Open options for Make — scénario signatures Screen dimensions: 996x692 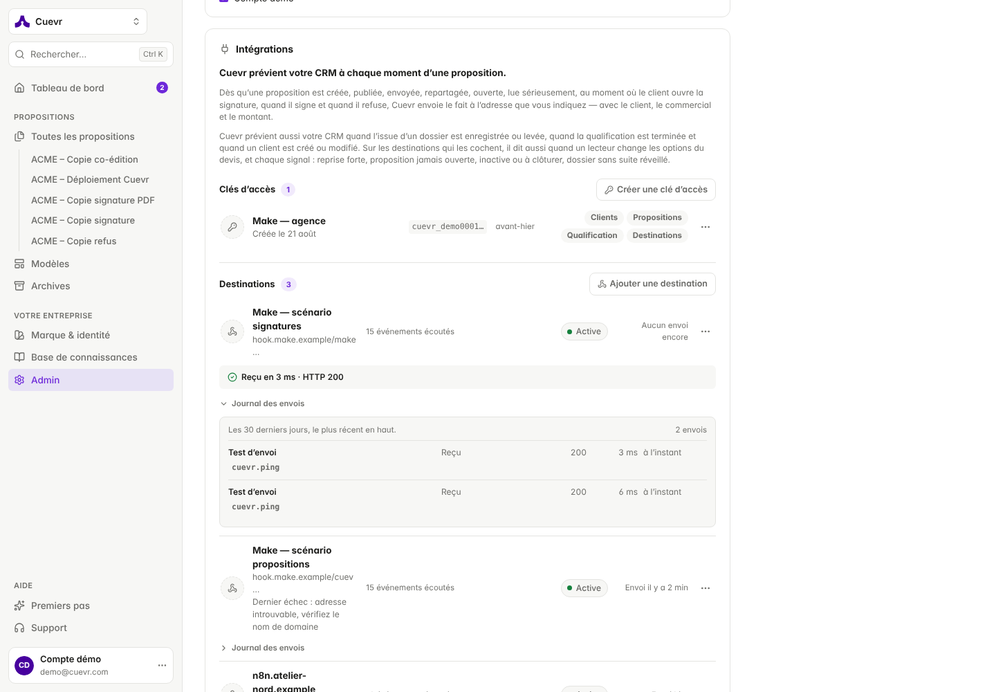tap(705, 331)
